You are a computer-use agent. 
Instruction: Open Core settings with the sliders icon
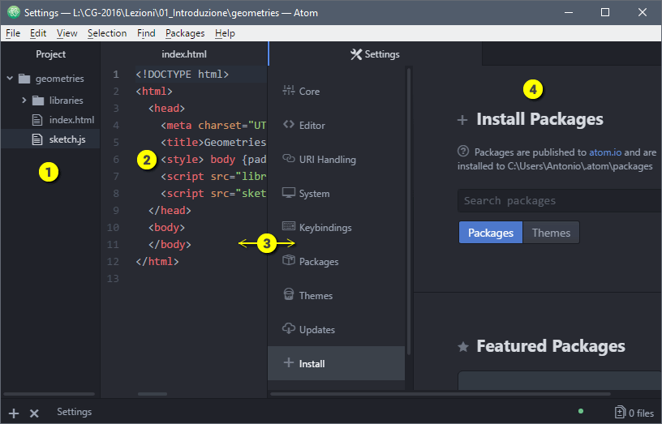288,91
